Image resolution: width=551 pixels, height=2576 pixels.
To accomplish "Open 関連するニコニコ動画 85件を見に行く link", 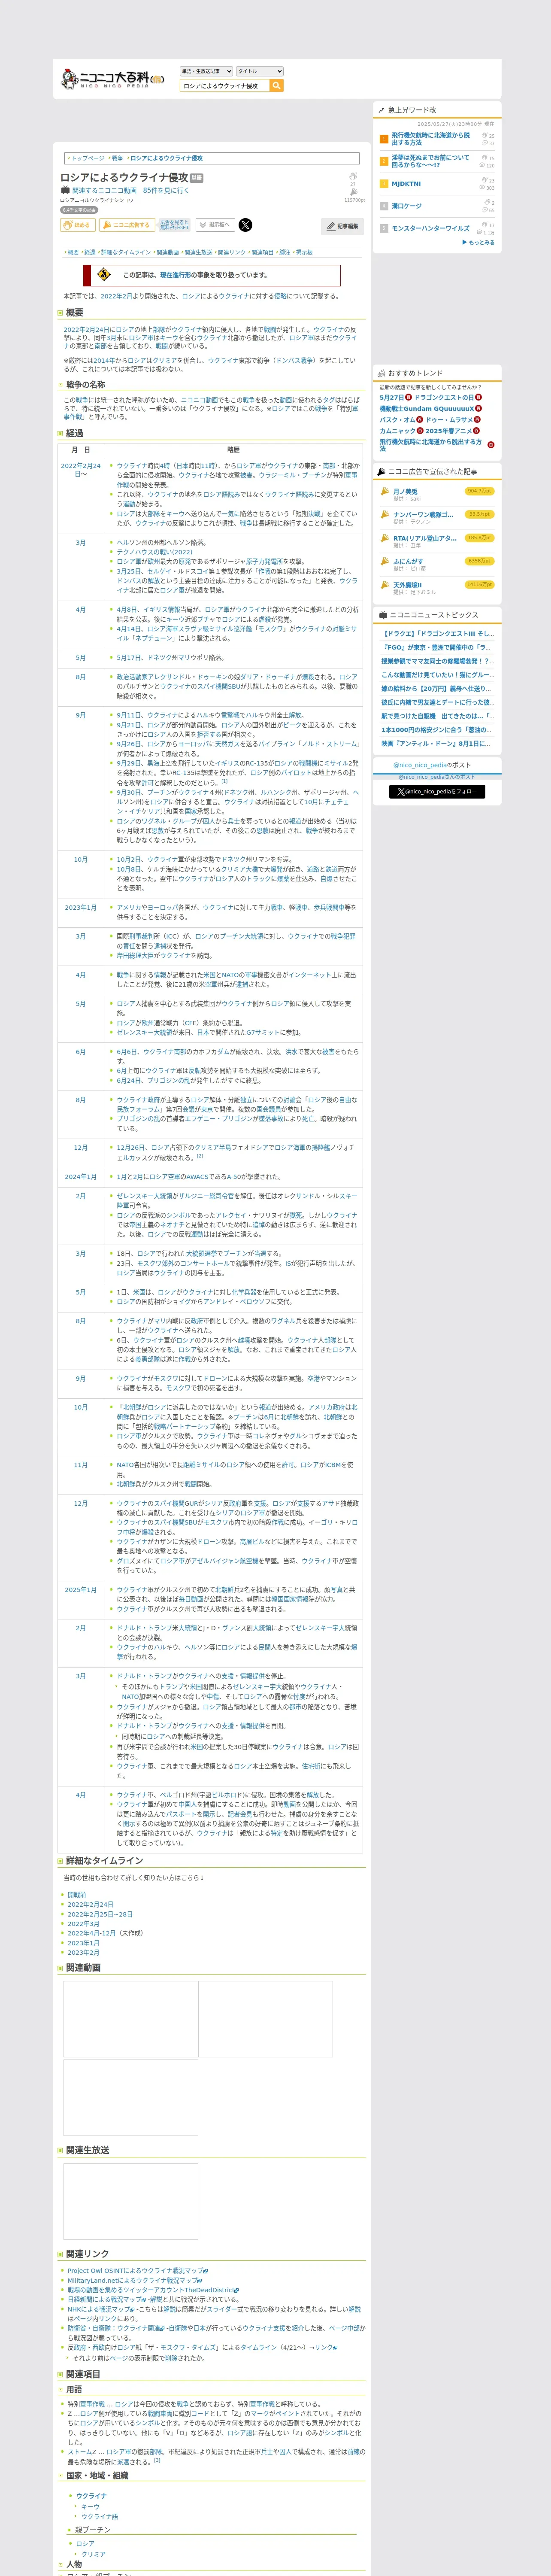I will [130, 190].
